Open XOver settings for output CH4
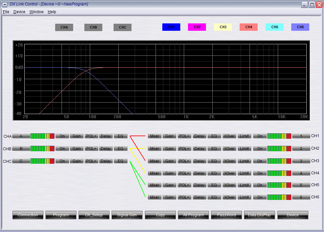Screen dimensions: 324x232 pos(229,173)
